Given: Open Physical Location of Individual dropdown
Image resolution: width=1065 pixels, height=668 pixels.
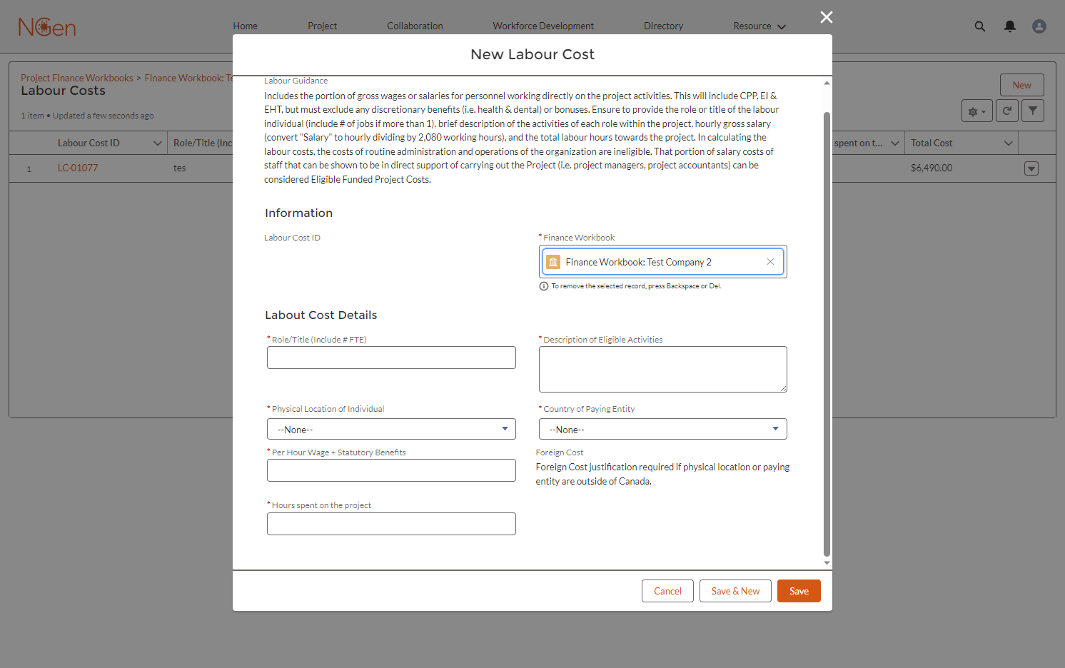Looking at the screenshot, I should point(391,429).
